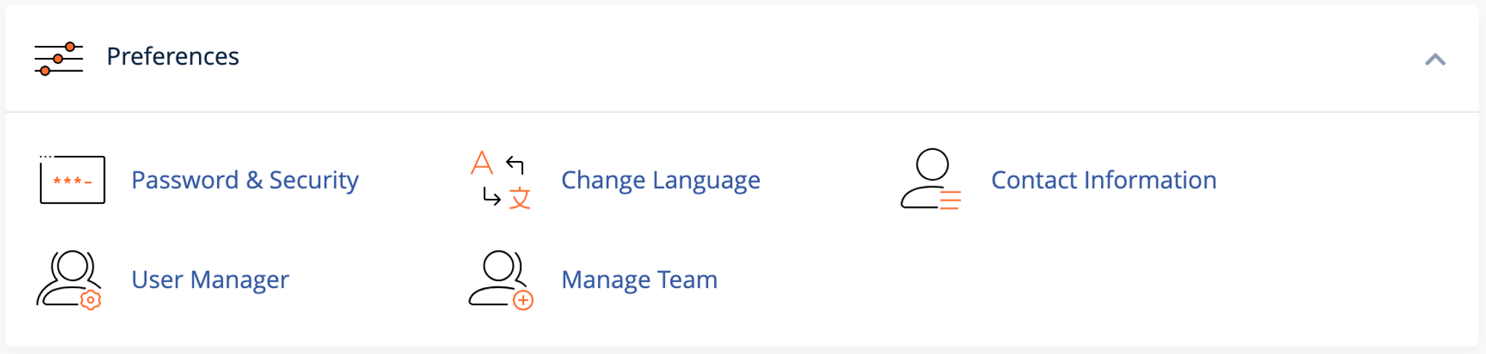Collapse the Preferences section with the chevron
Screen dimensions: 1486x354
pos(1435,59)
